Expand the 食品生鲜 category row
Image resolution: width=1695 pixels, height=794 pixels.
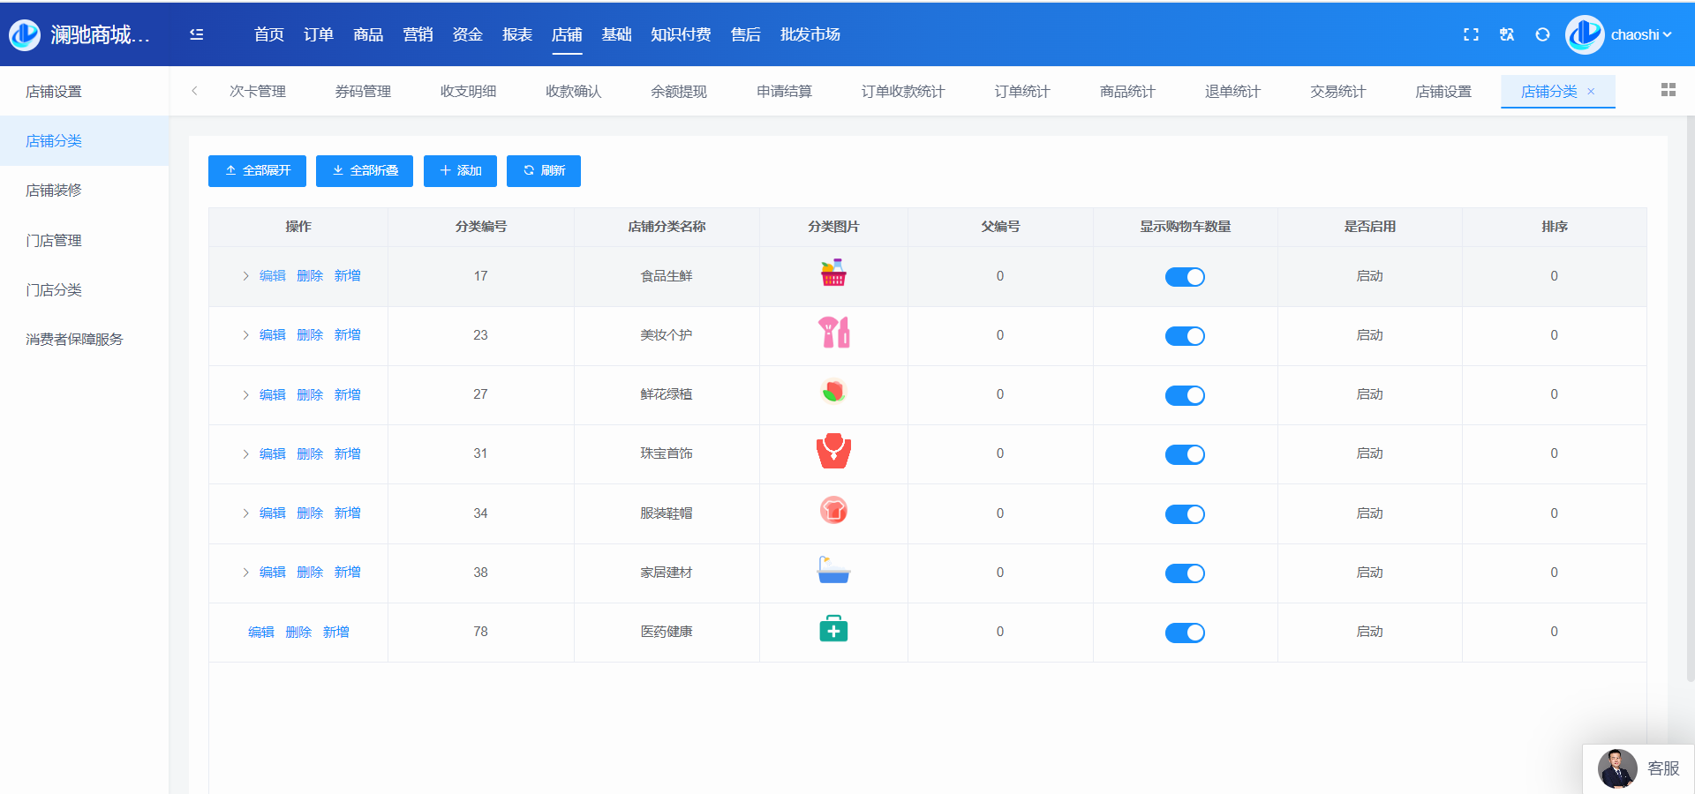coord(245,276)
